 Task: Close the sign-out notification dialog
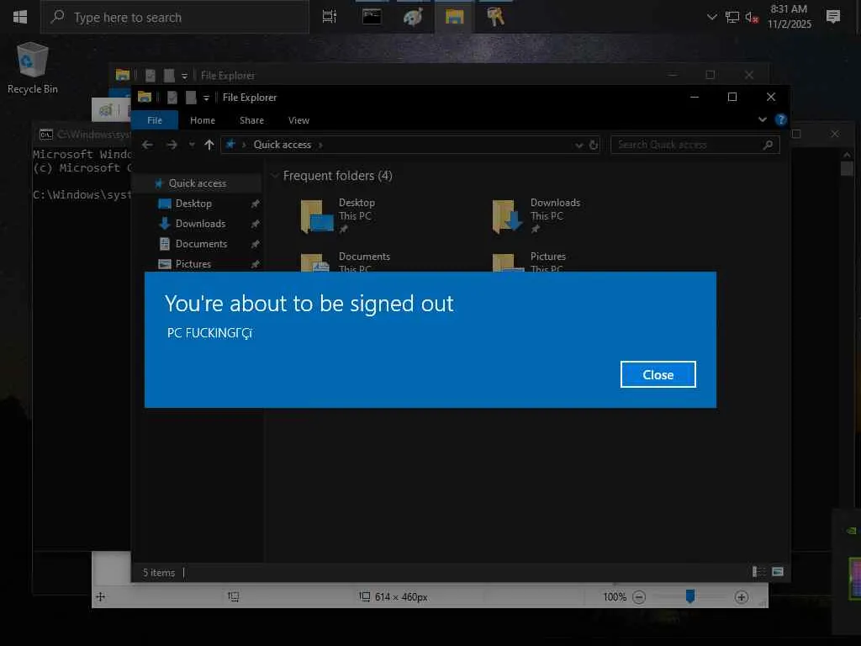click(658, 374)
